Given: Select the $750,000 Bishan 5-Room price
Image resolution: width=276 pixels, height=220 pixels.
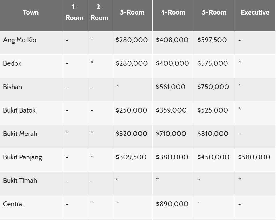Looking at the screenshot, I should point(213,87).
